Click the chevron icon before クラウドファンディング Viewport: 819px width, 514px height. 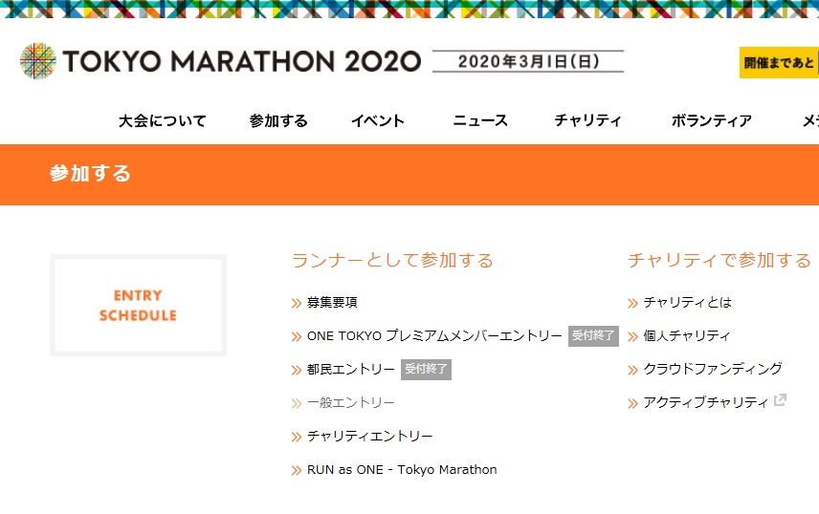click(x=633, y=370)
